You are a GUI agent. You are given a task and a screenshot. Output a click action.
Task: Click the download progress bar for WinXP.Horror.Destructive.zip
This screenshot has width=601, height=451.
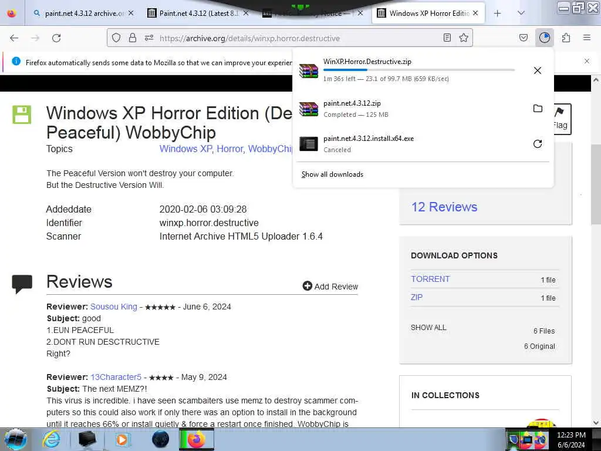(x=419, y=70)
